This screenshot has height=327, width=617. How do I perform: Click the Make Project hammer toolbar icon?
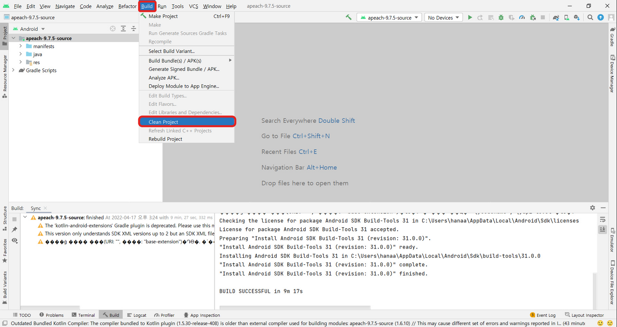pos(349,17)
